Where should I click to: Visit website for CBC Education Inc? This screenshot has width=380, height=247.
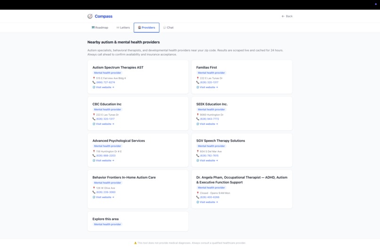(105, 124)
